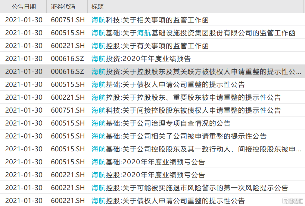Open 海航投资 控股股东及其关联方被债权人申请重整 announcement
This screenshot has width=305, height=206.
click(x=196, y=71)
